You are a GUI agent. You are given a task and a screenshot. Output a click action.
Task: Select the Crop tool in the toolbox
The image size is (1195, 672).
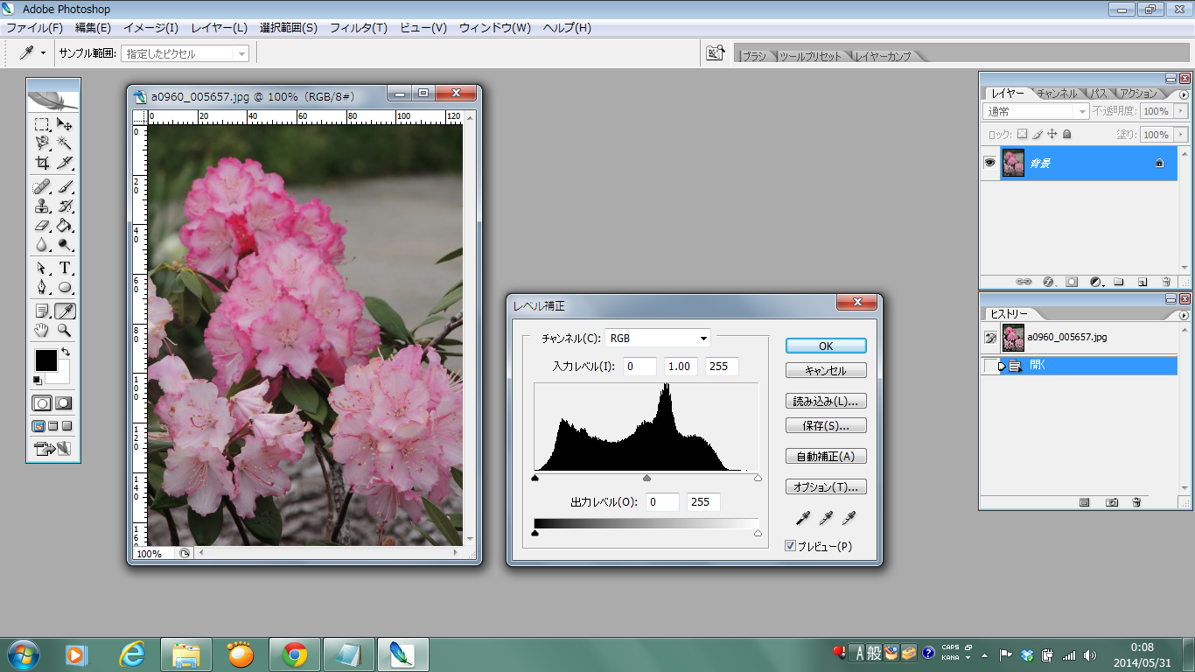(x=42, y=164)
